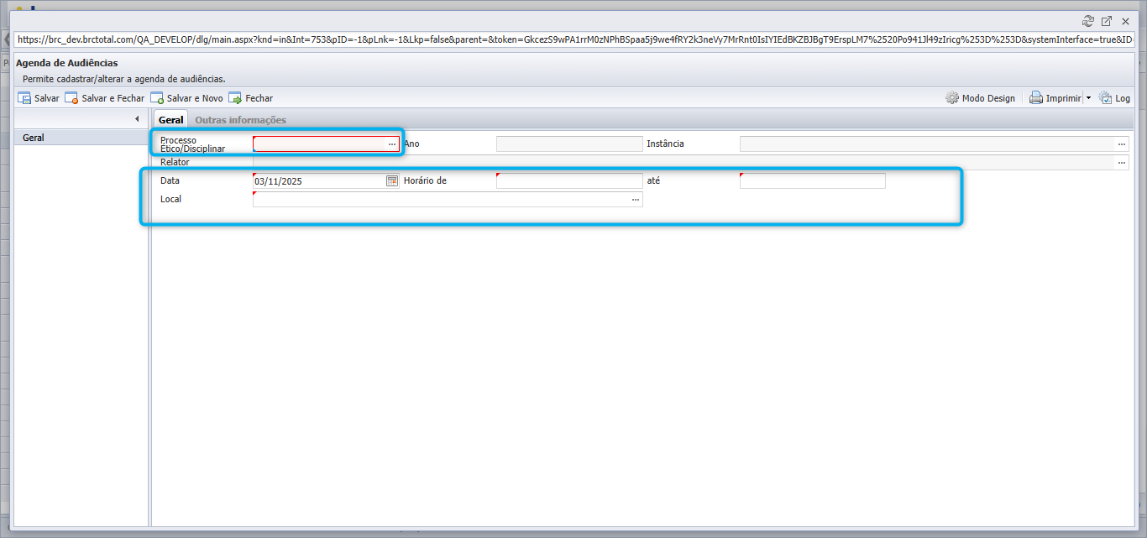Click the Ano field
Screen dimensions: 1147x538
(x=569, y=144)
